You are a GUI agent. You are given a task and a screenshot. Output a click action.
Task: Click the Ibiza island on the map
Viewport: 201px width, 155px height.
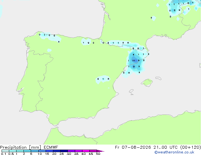tap(131, 91)
